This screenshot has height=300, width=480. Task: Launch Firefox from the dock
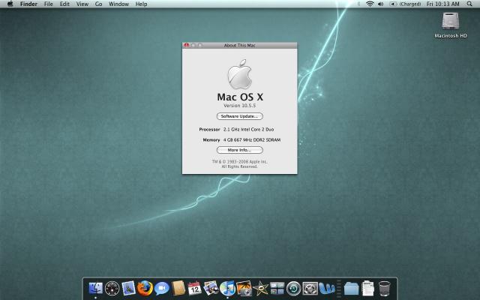point(145,287)
